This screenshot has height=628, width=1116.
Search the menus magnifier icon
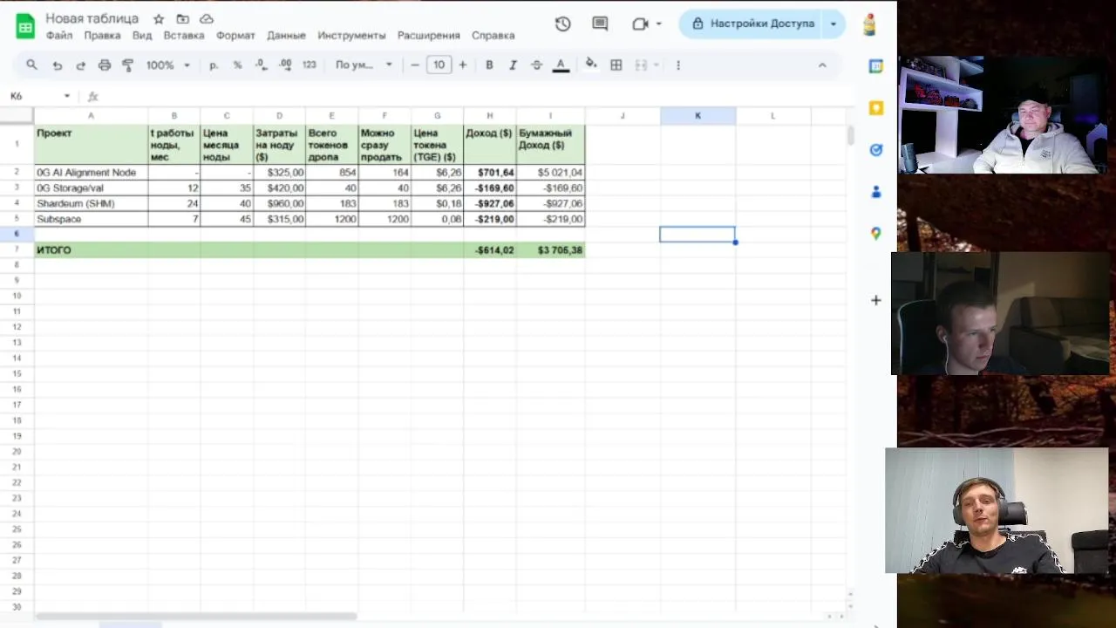[31, 65]
